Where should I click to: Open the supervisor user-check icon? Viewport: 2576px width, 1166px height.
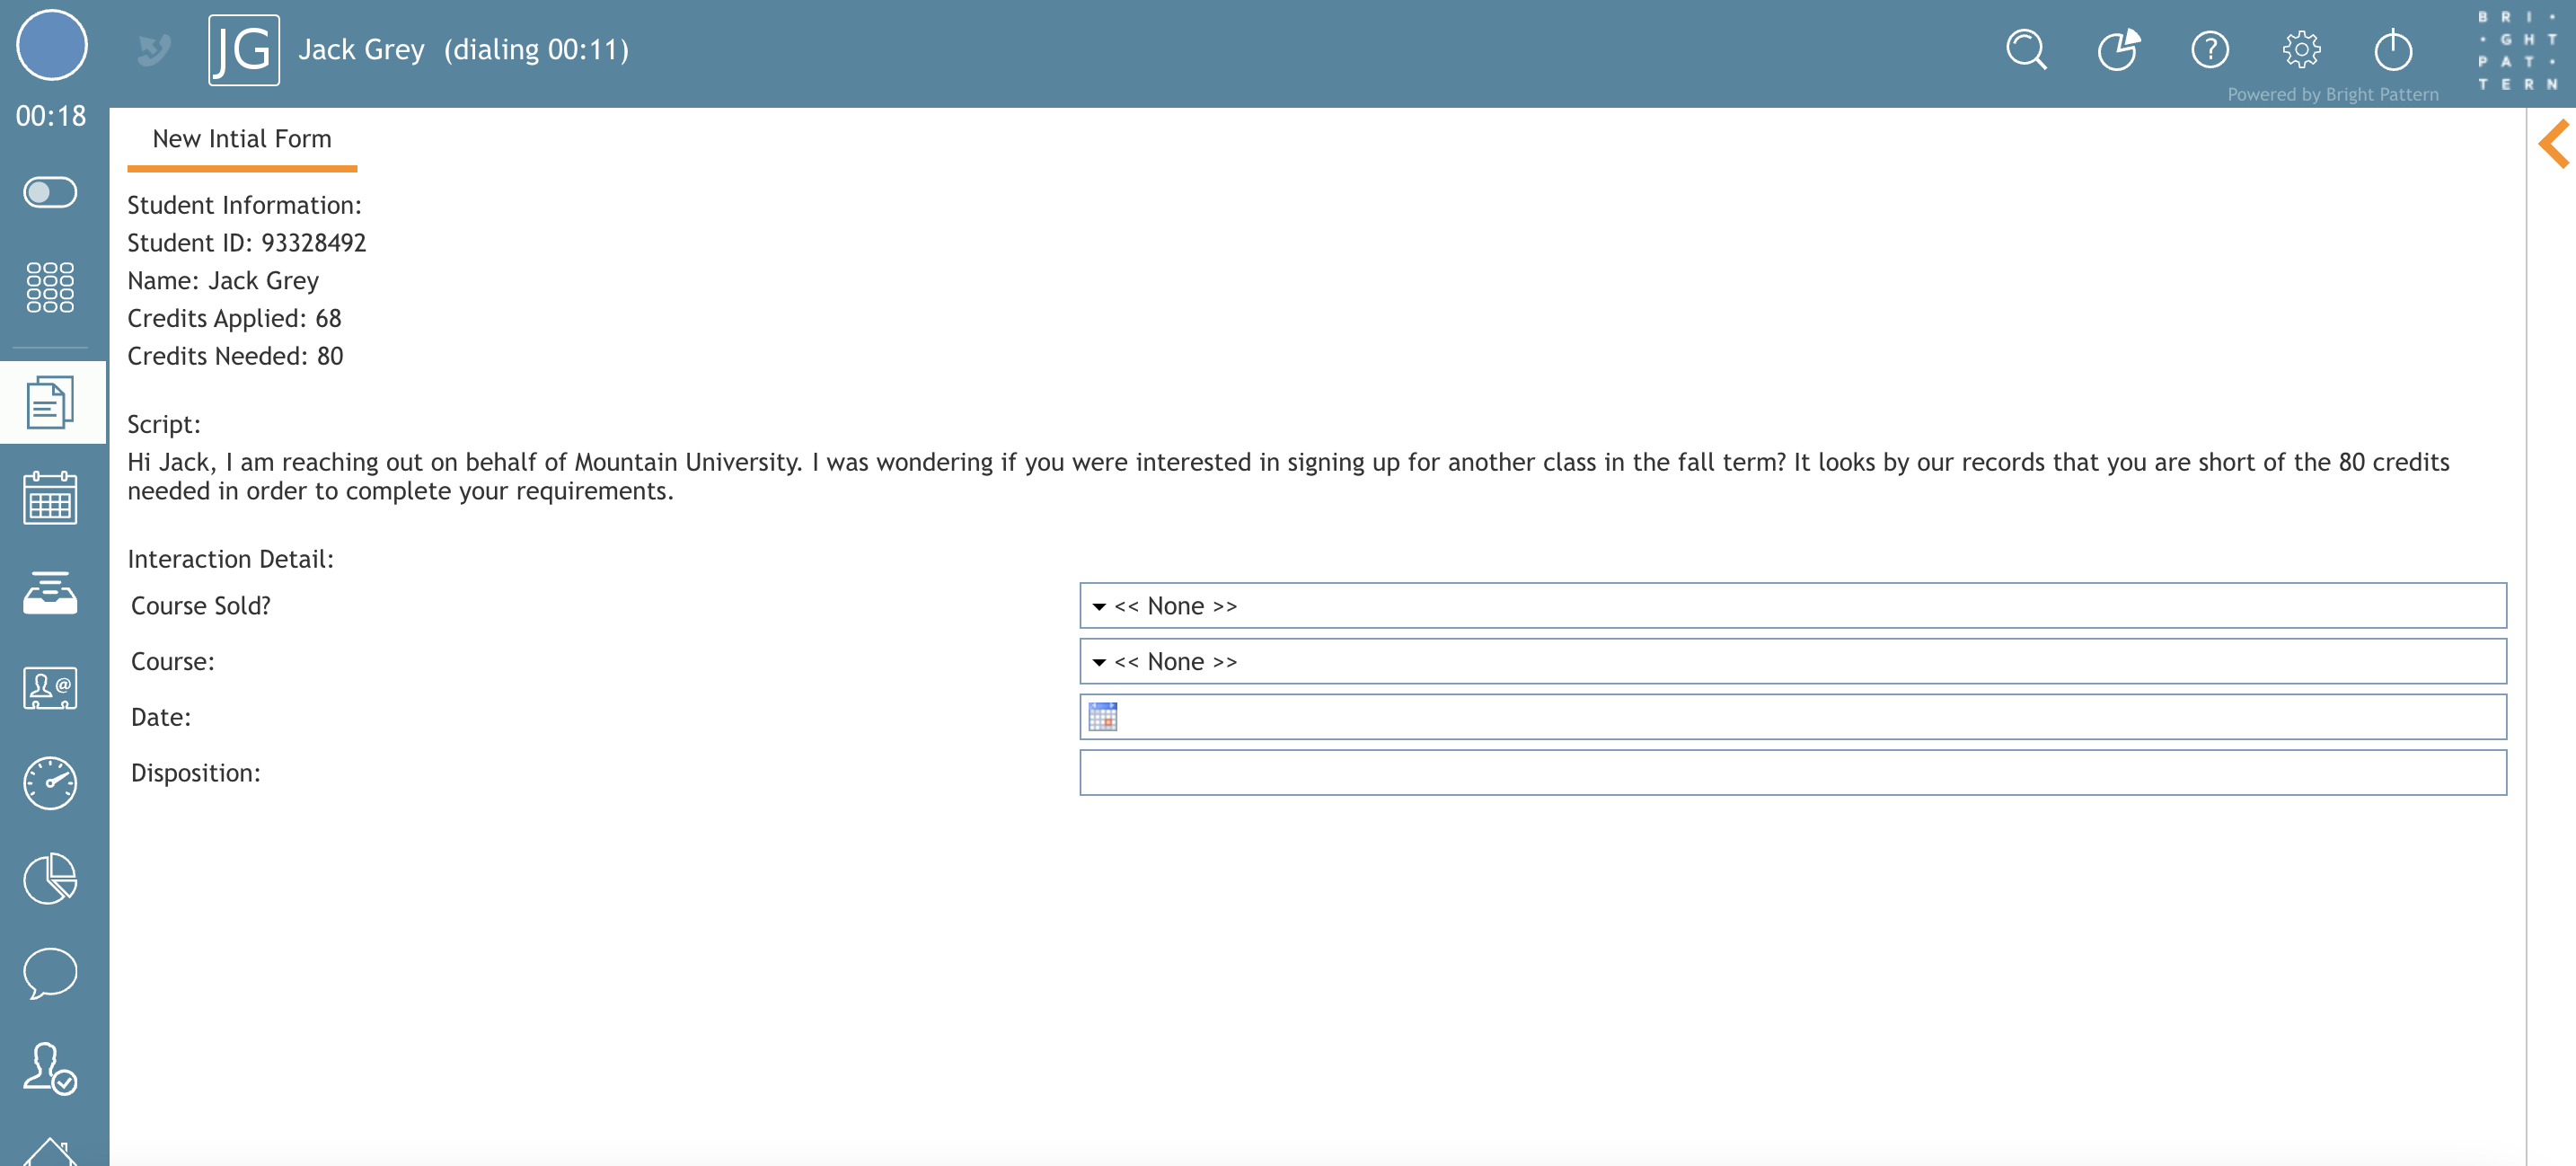50,1069
